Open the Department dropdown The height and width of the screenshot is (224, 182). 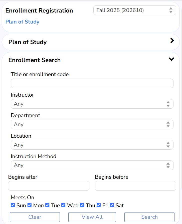[x=92, y=124]
